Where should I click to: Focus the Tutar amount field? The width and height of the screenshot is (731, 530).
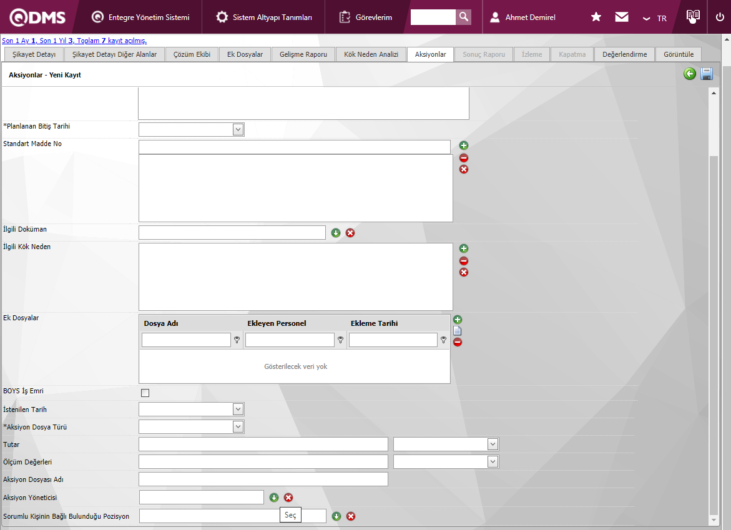[x=263, y=444]
